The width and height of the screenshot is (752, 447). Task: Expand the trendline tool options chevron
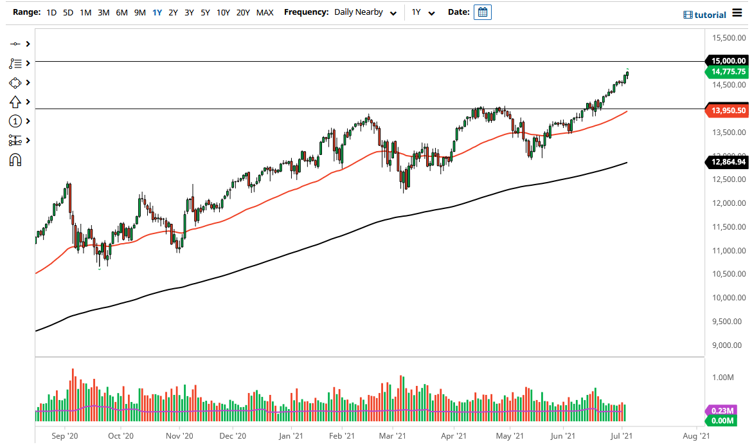26,44
